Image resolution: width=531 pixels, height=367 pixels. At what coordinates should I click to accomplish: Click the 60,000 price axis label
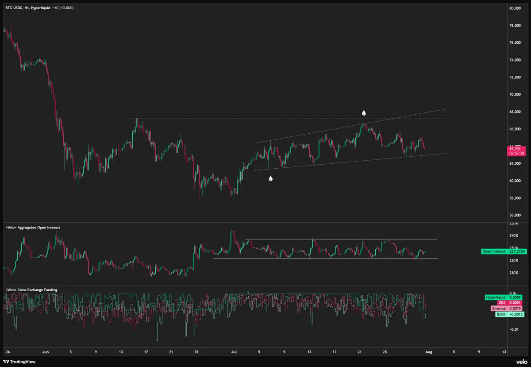click(x=516, y=181)
